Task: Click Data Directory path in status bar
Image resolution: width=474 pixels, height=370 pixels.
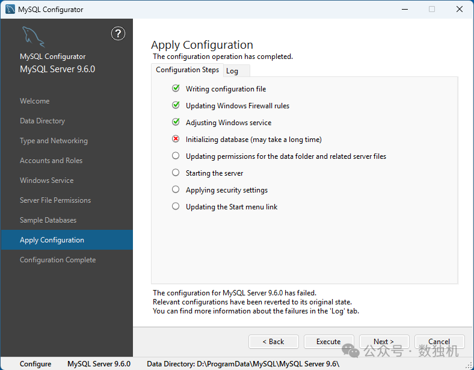Action: 243,364
